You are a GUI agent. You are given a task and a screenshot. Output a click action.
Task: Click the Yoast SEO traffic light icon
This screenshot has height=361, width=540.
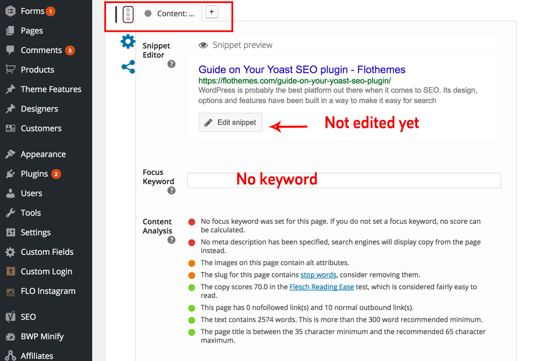click(x=128, y=14)
